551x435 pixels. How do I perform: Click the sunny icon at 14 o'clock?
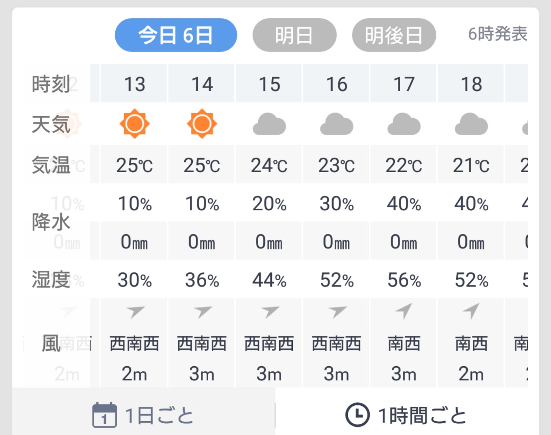click(x=202, y=124)
